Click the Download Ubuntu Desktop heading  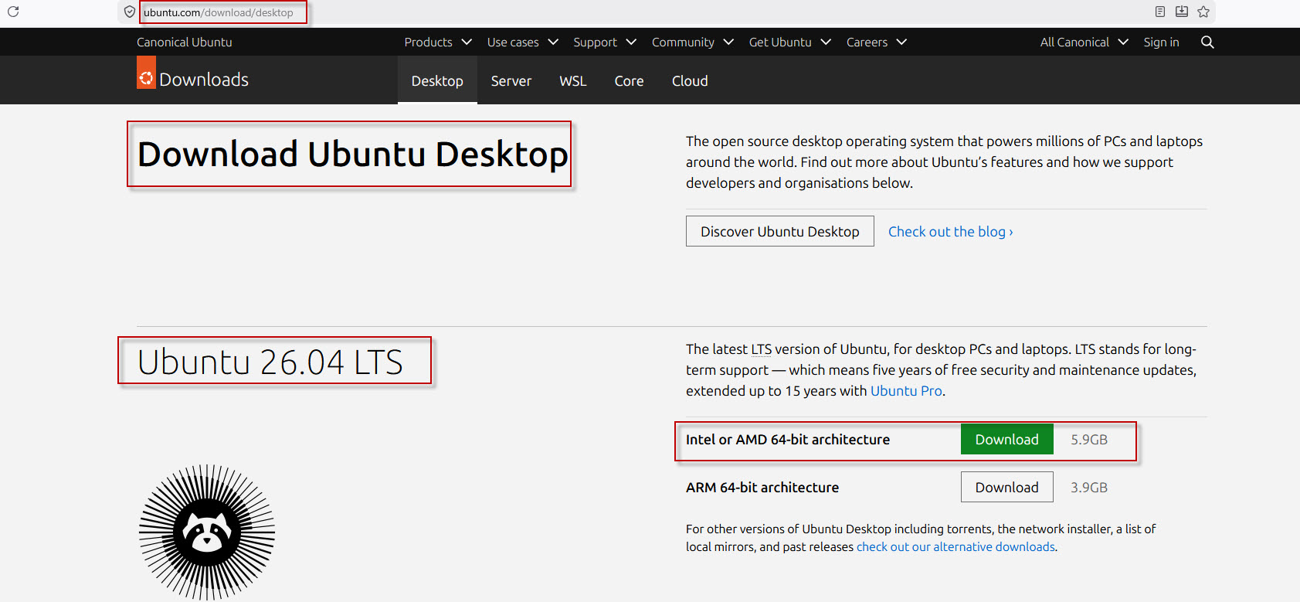pos(353,154)
